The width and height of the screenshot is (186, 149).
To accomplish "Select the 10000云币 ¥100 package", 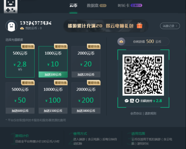I will coord(53,98).
